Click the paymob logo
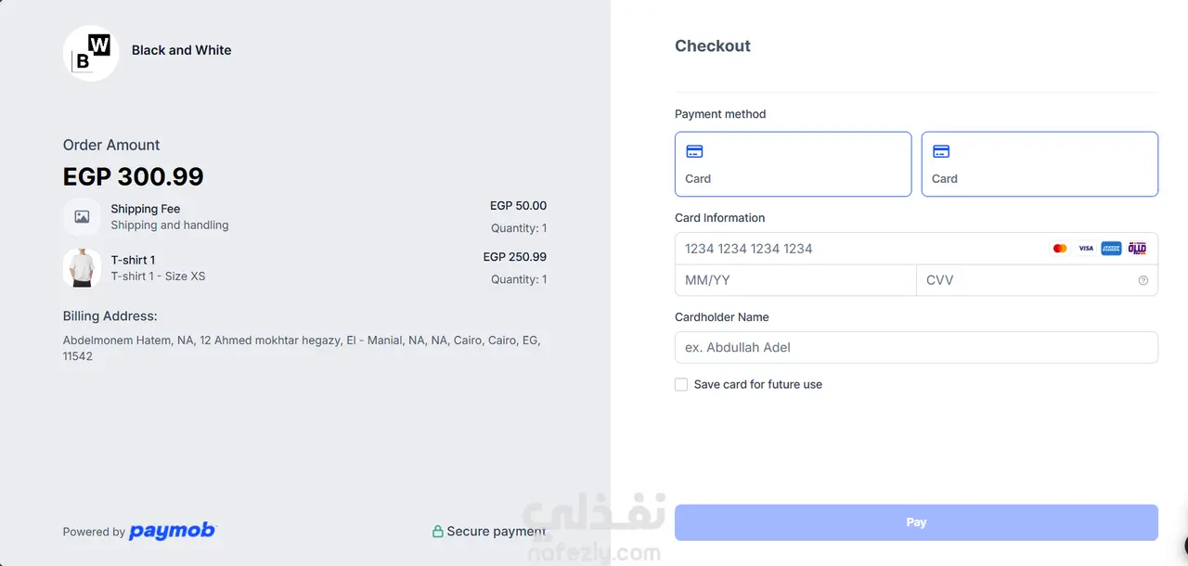Screen dimensions: 1188x566 tap(172, 531)
